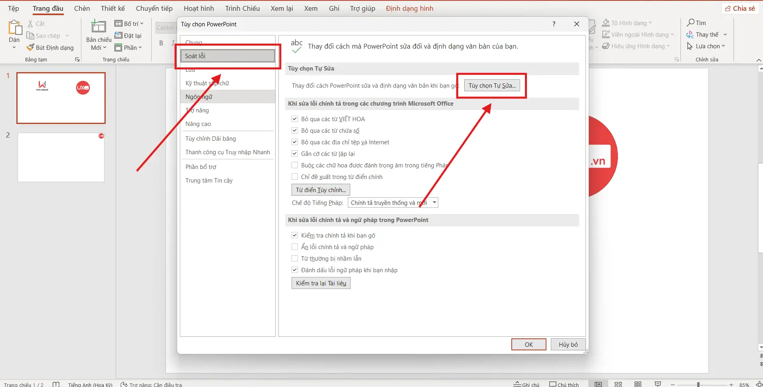Confirm the dialog with OK
This screenshot has width=763, height=387.
click(x=529, y=344)
